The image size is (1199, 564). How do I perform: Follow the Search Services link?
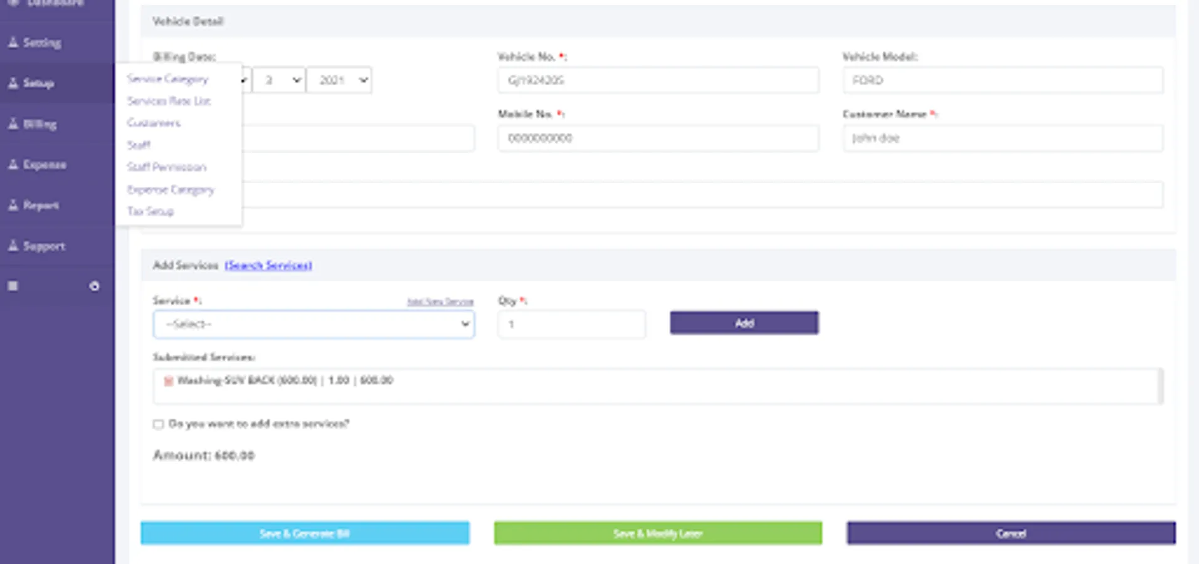click(268, 265)
